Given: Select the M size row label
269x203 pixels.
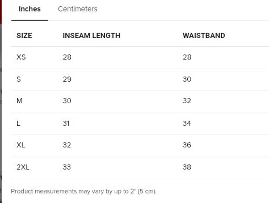Looking at the screenshot, I should (x=19, y=101).
